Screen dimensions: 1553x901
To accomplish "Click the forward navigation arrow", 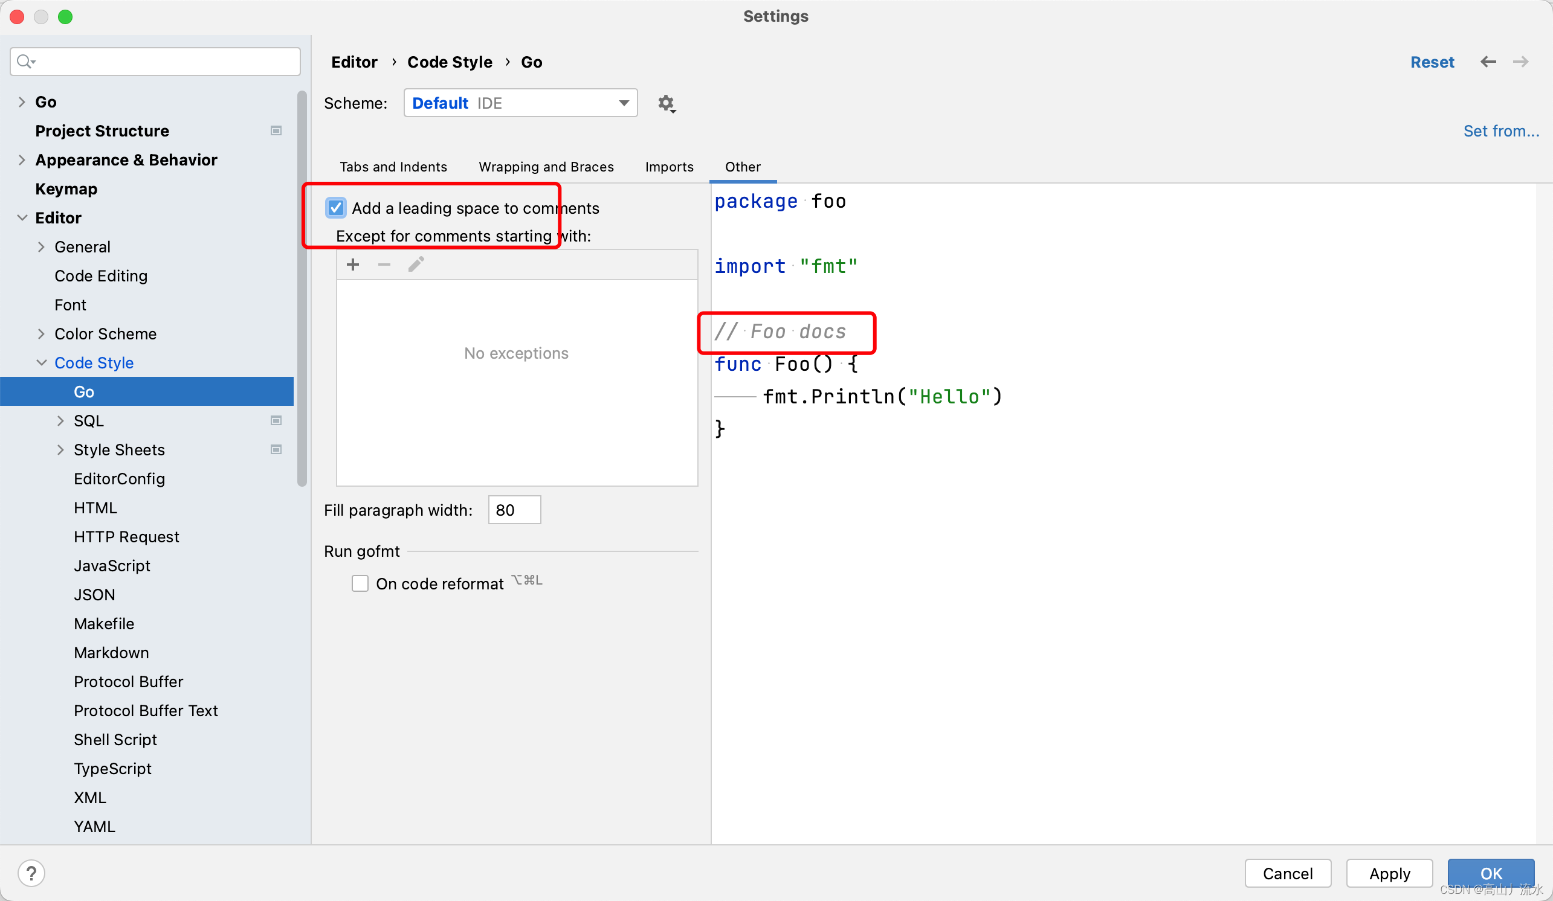I will (1520, 62).
